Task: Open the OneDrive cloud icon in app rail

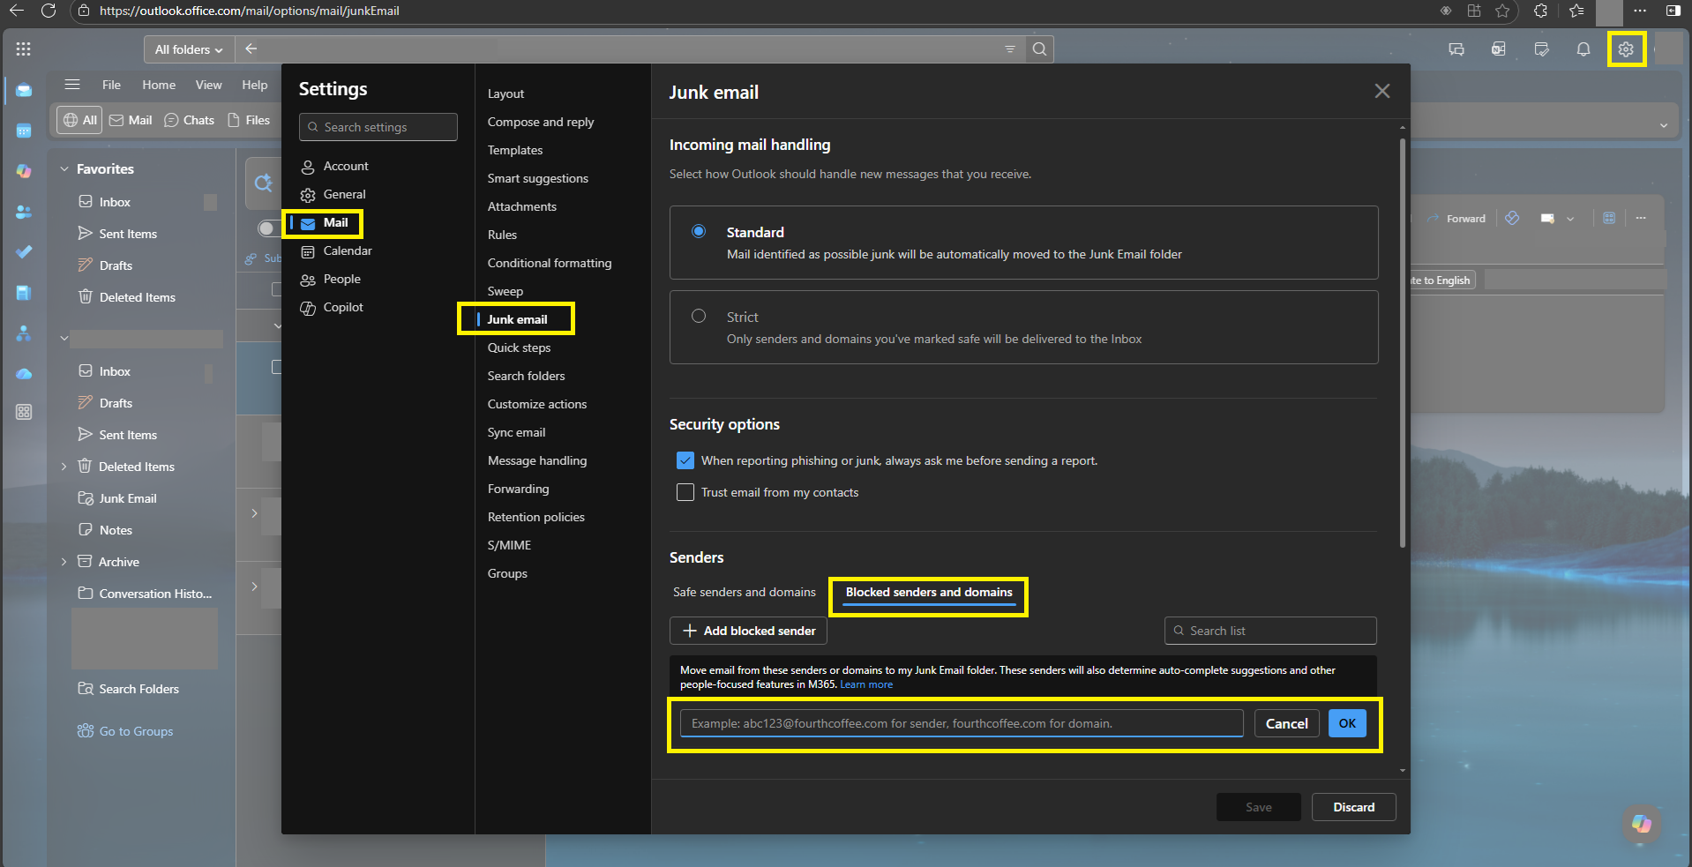Action: [x=24, y=374]
